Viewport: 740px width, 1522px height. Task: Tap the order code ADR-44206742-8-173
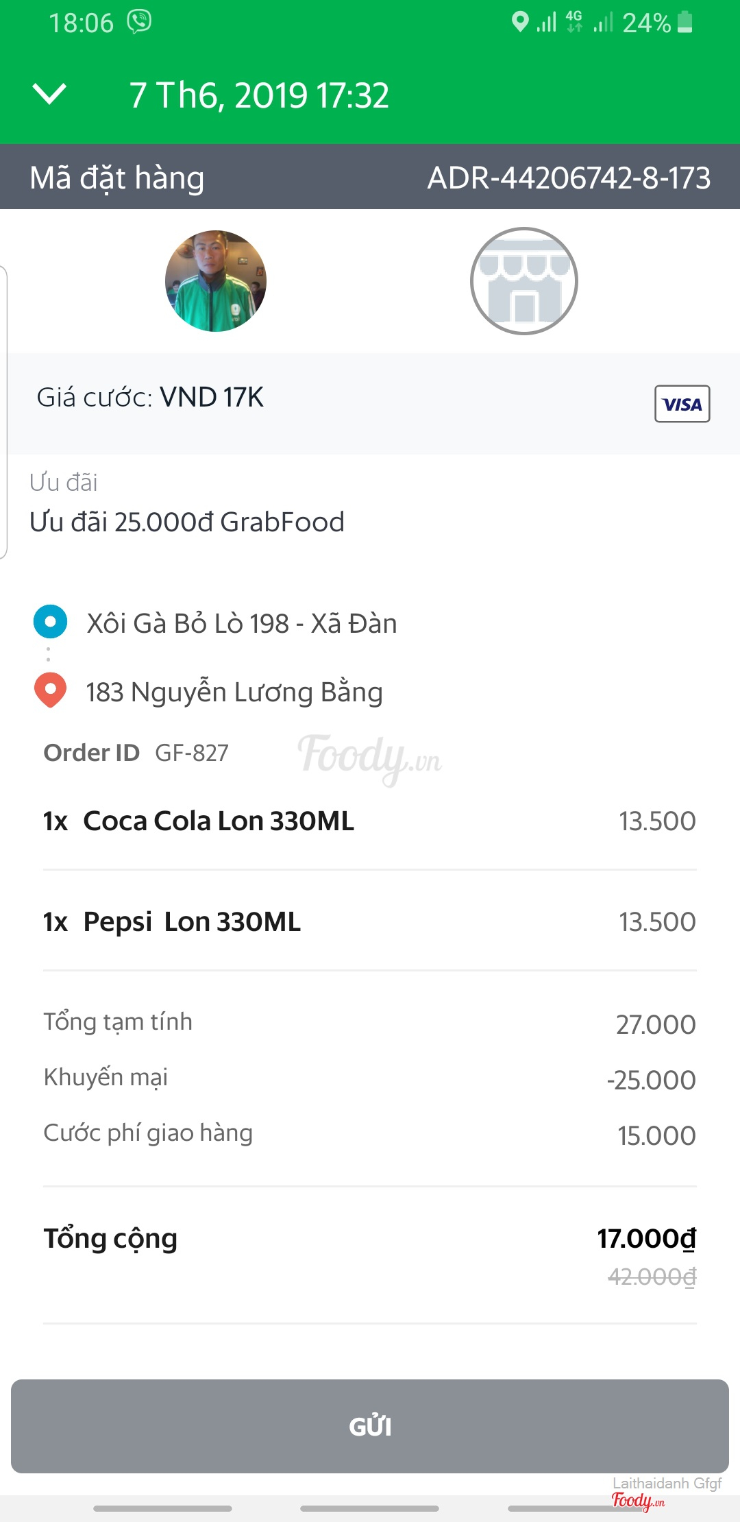pos(569,178)
